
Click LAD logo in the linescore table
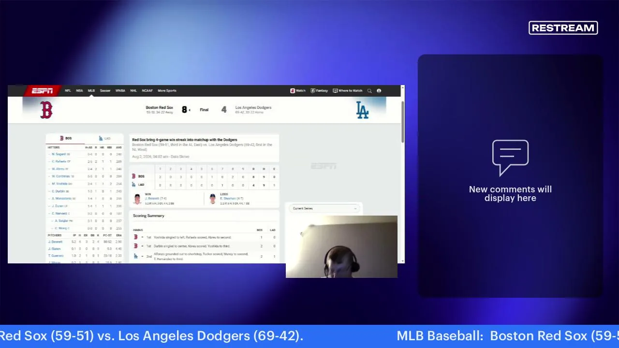tap(134, 185)
